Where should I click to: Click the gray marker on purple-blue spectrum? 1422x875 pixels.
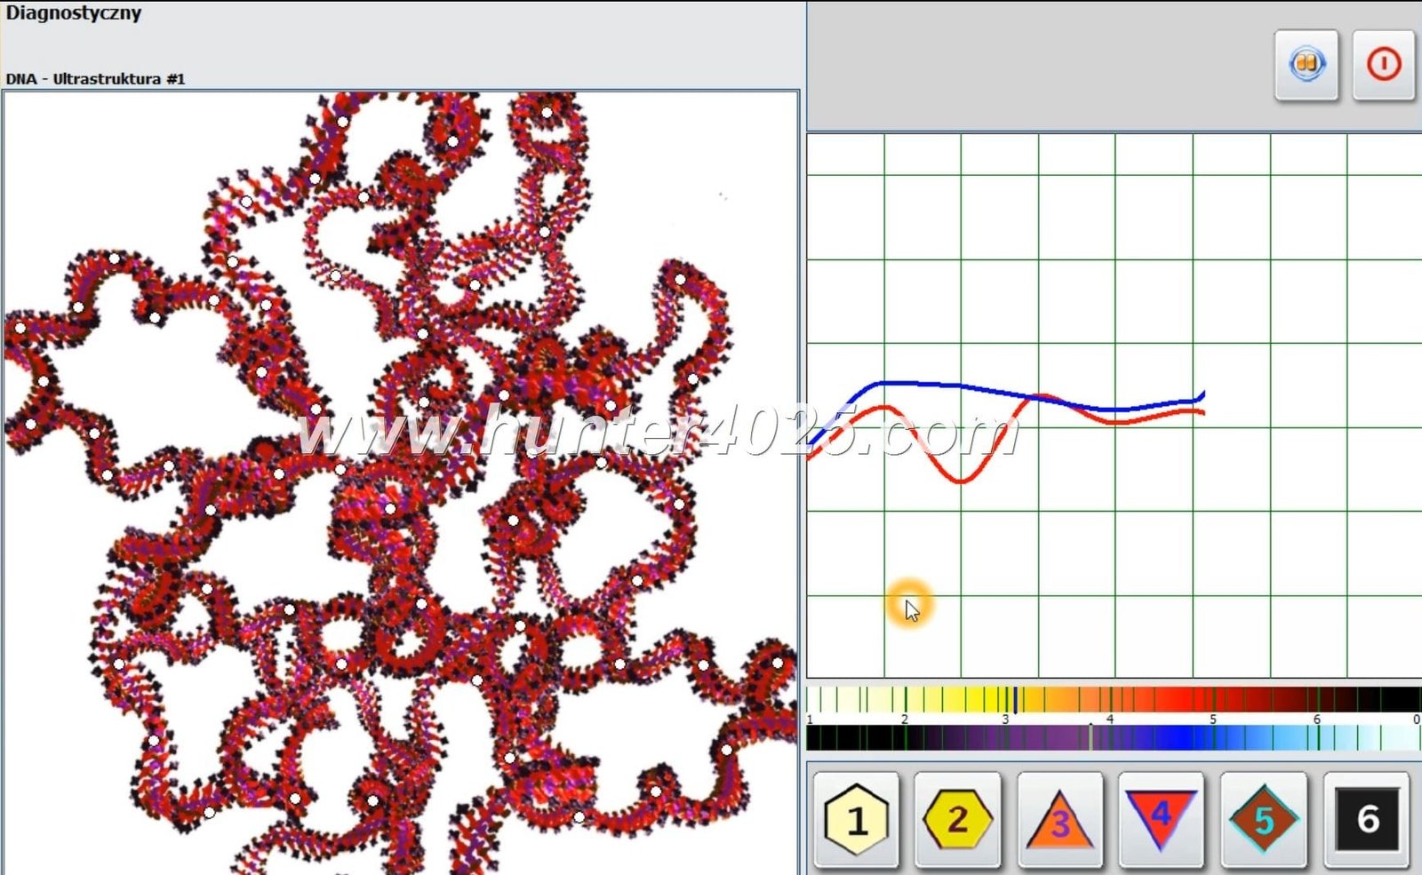1091,737
